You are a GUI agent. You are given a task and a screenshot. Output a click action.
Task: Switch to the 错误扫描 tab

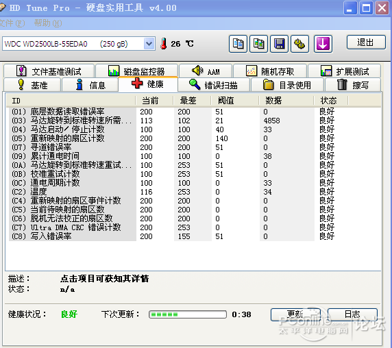click(x=214, y=85)
